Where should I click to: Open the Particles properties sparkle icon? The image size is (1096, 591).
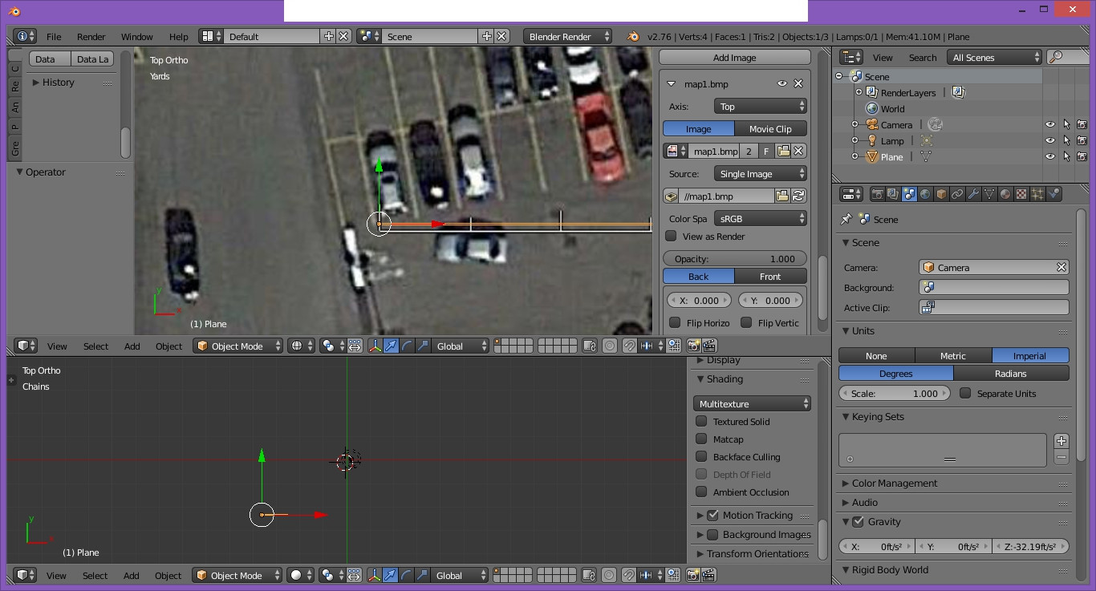(1037, 194)
